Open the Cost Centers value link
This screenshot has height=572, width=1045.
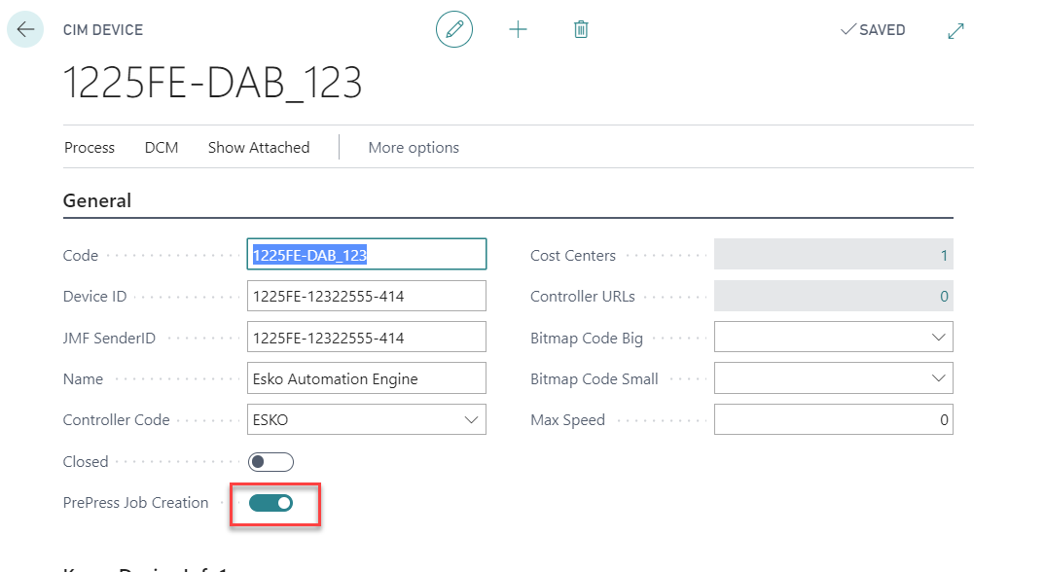[x=943, y=256]
